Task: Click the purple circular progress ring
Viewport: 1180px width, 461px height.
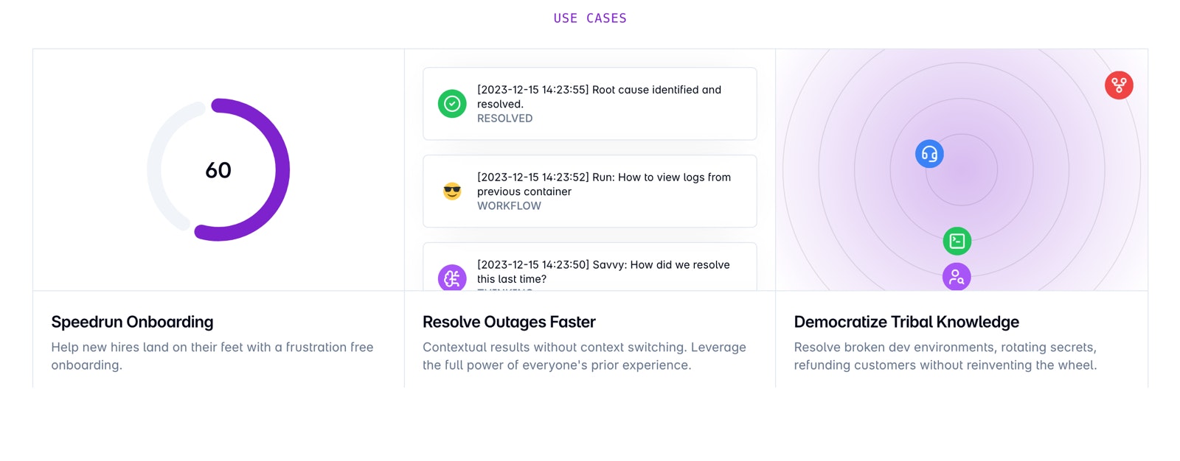Action: tap(218, 170)
